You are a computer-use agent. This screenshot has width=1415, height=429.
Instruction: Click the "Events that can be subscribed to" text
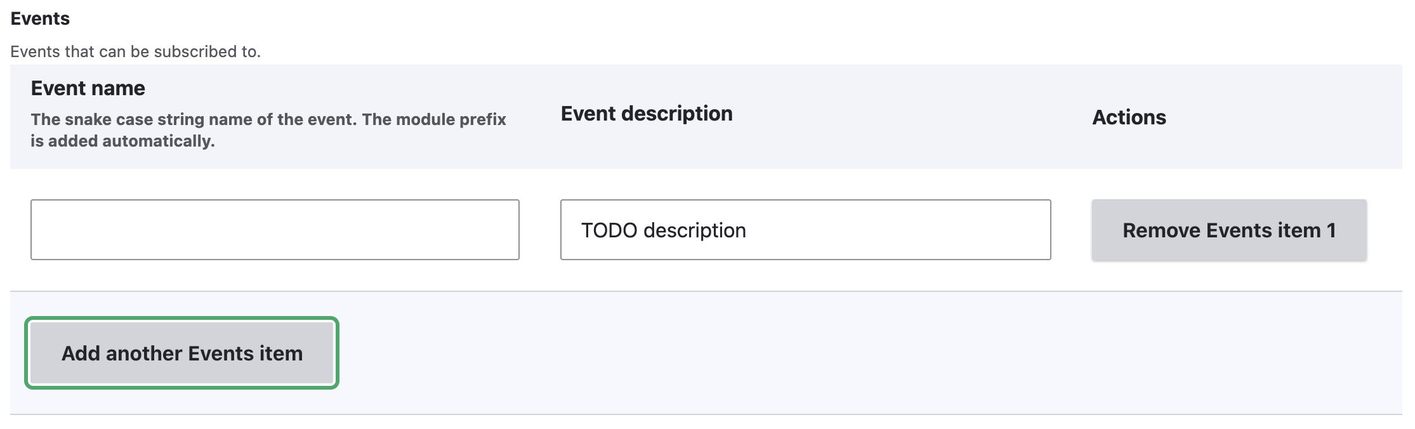click(135, 51)
